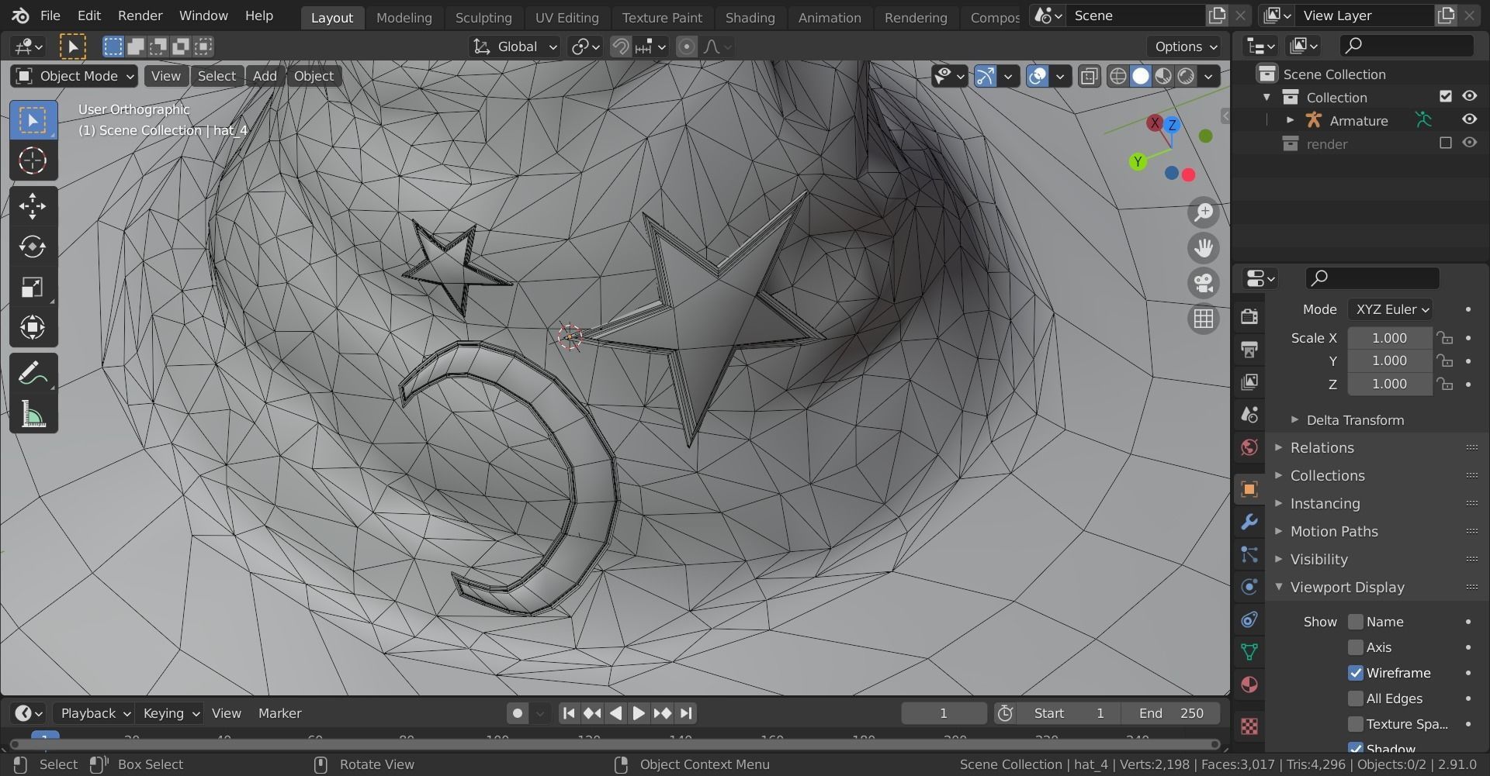Toggle the camera view icon
This screenshot has height=776, width=1490.
point(1204,283)
